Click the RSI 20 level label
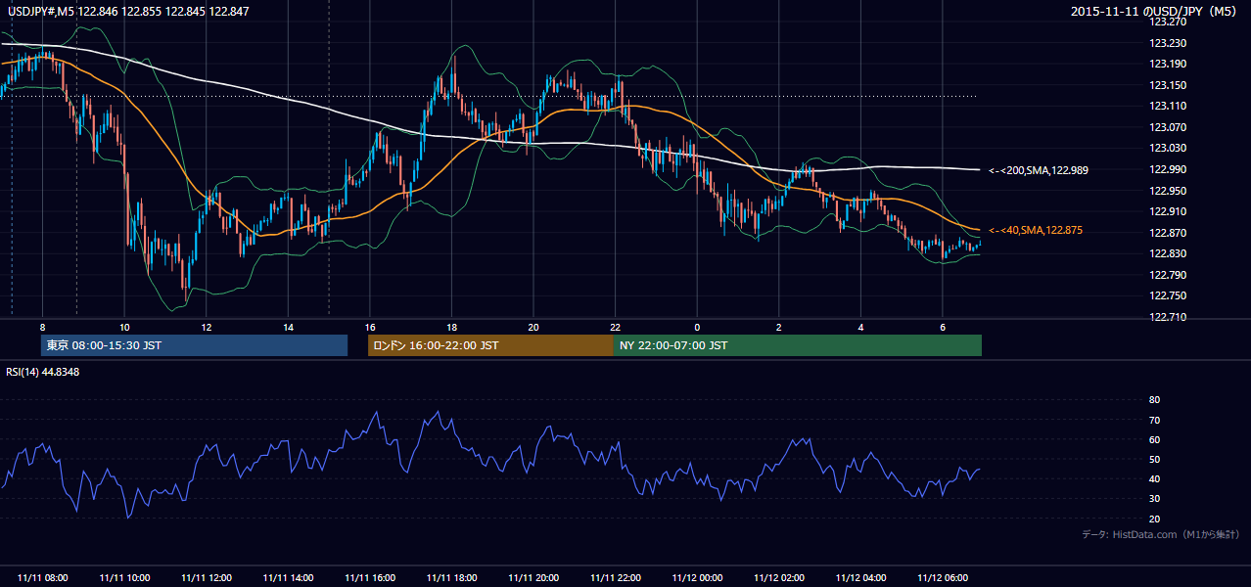The image size is (1251, 587). point(1154,519)
